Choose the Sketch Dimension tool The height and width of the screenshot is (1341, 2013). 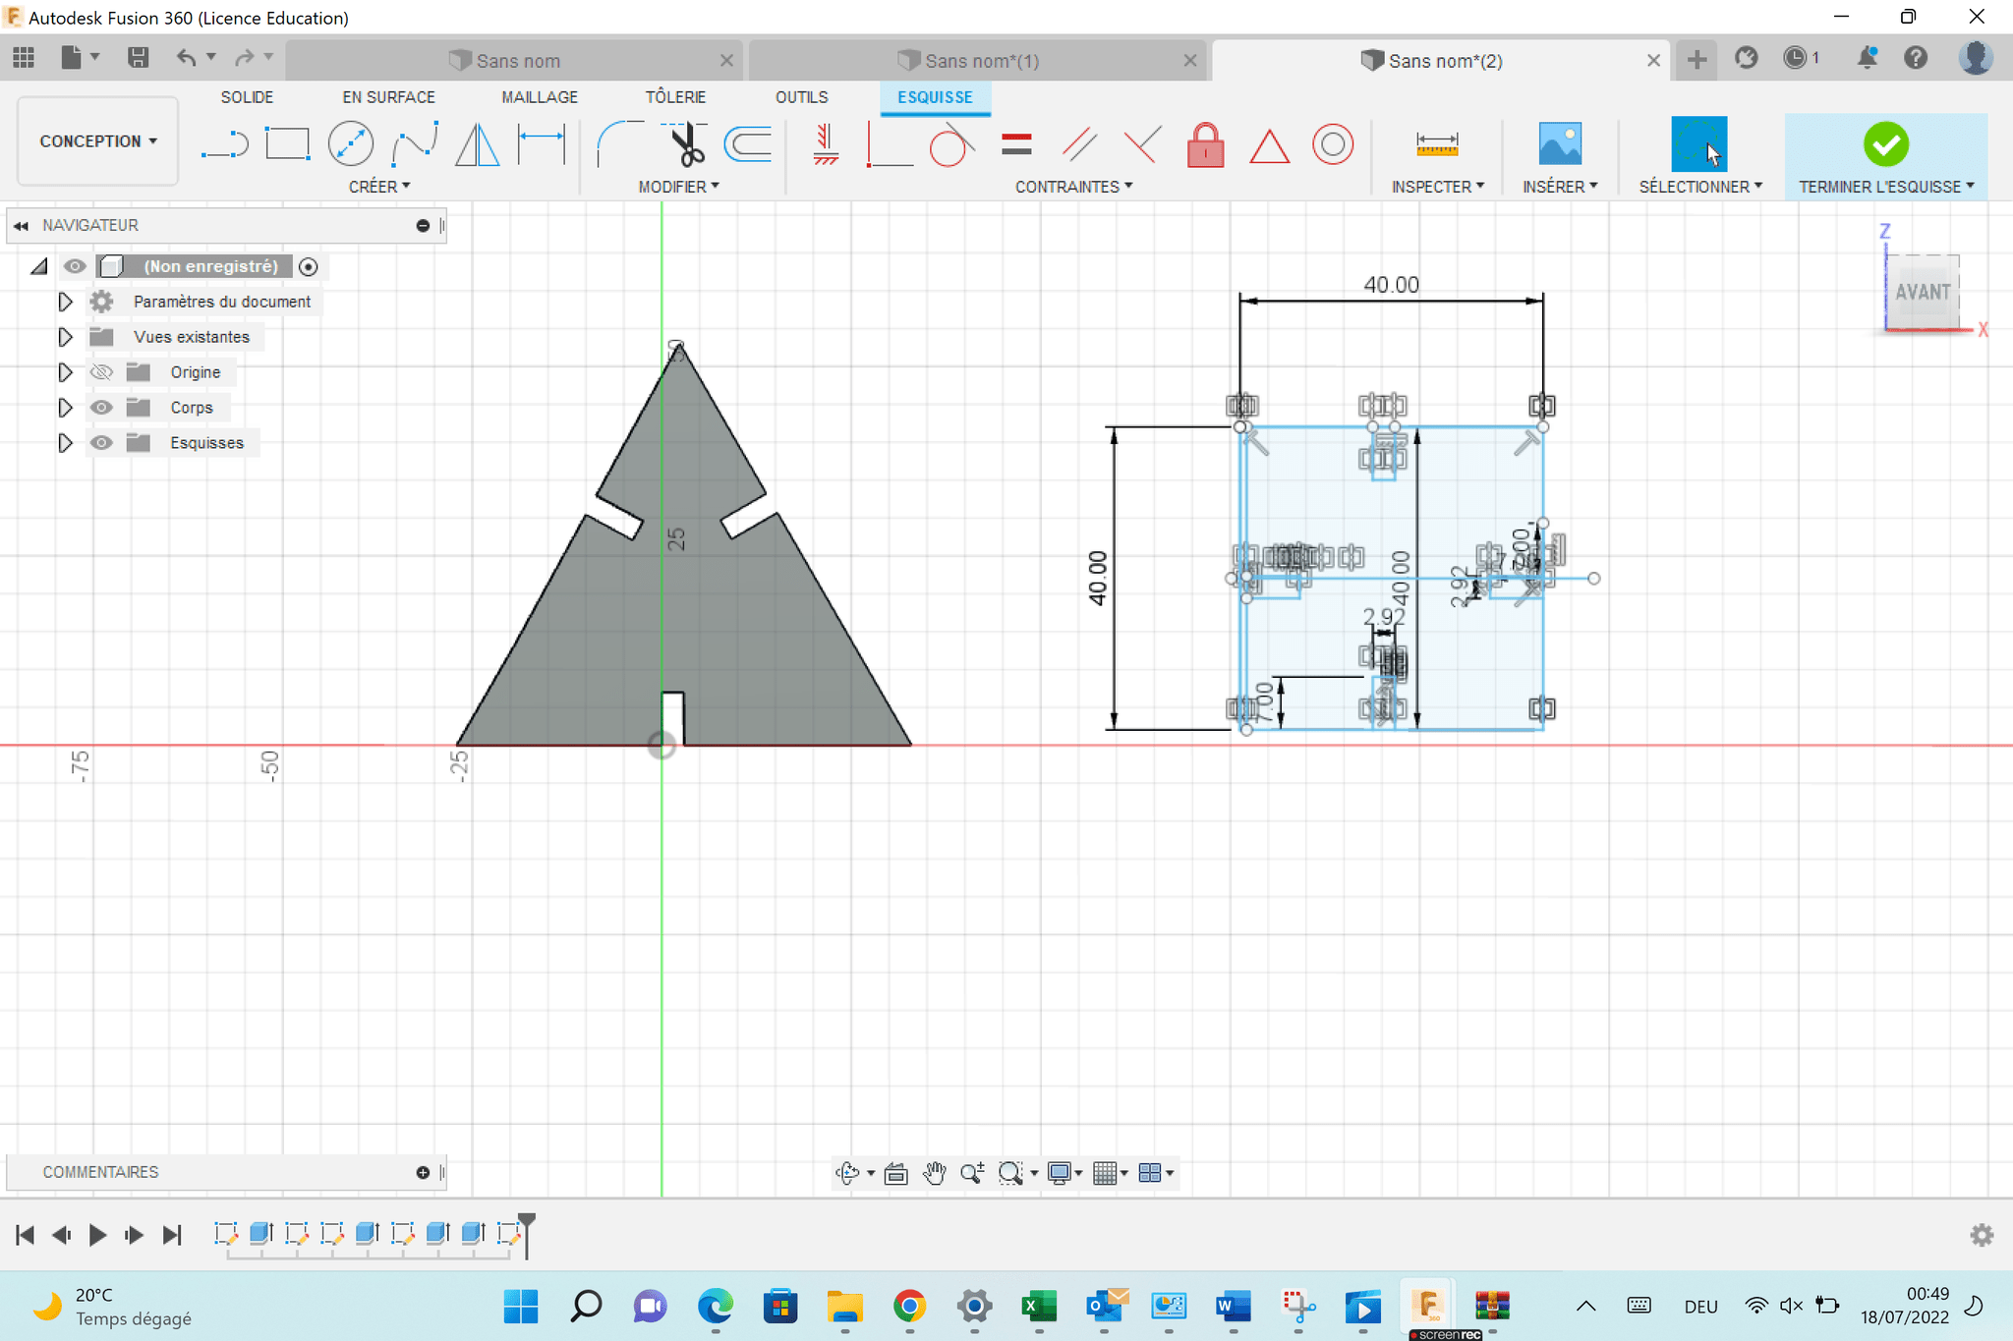[542, 144]
